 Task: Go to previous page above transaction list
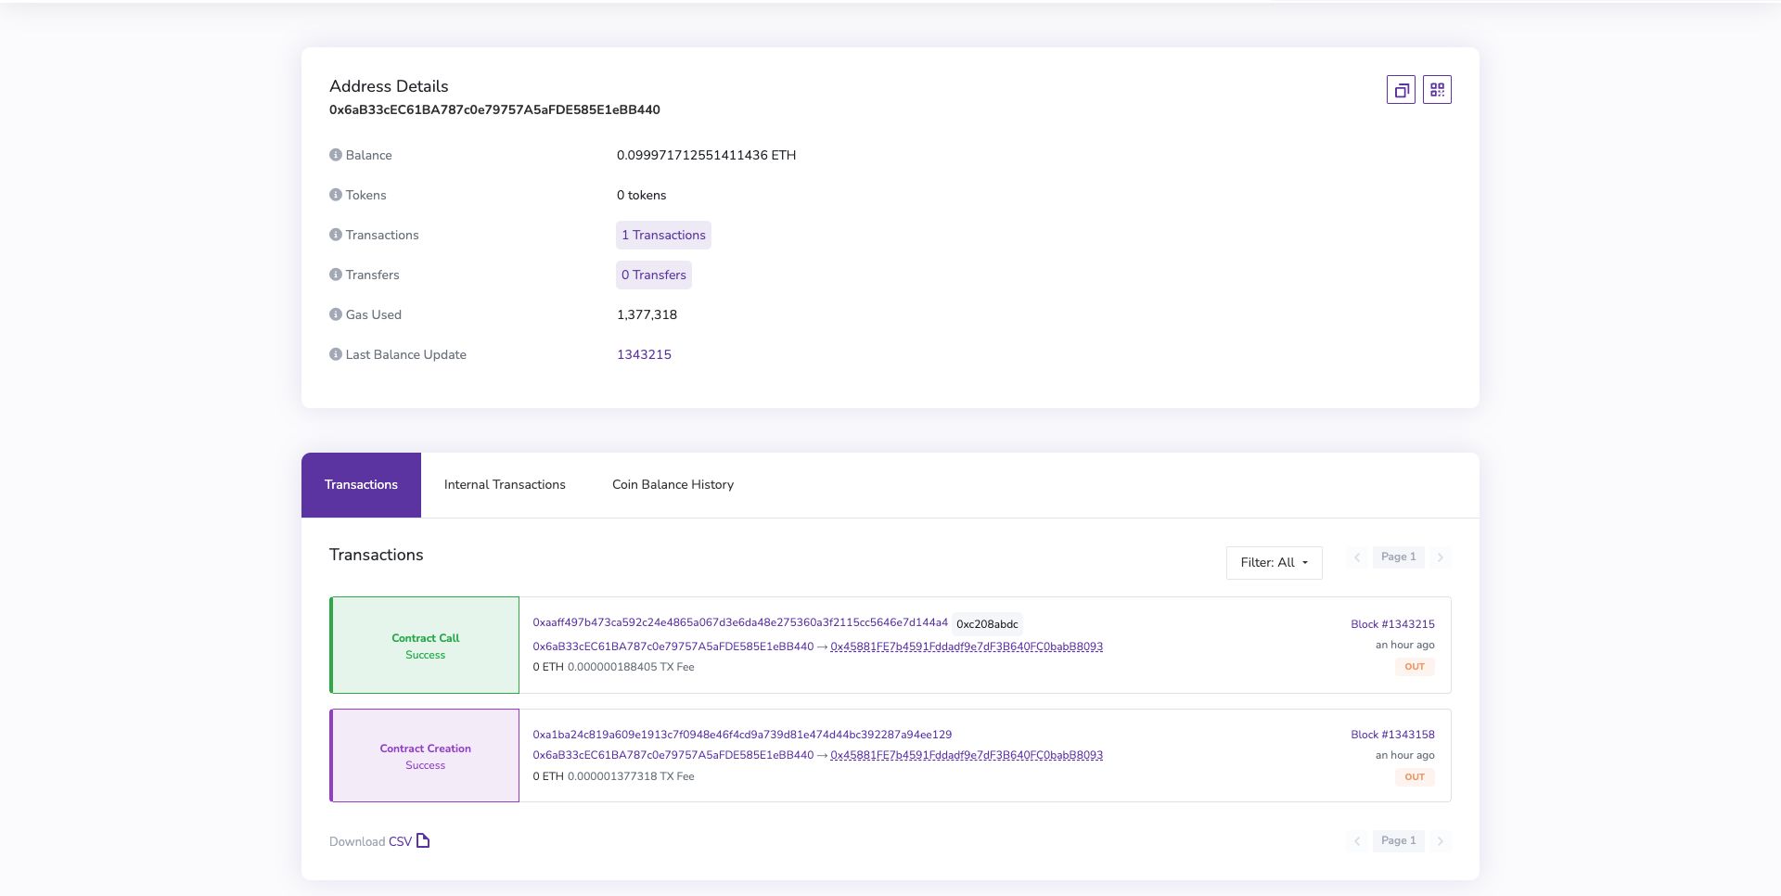[1357, 557]
